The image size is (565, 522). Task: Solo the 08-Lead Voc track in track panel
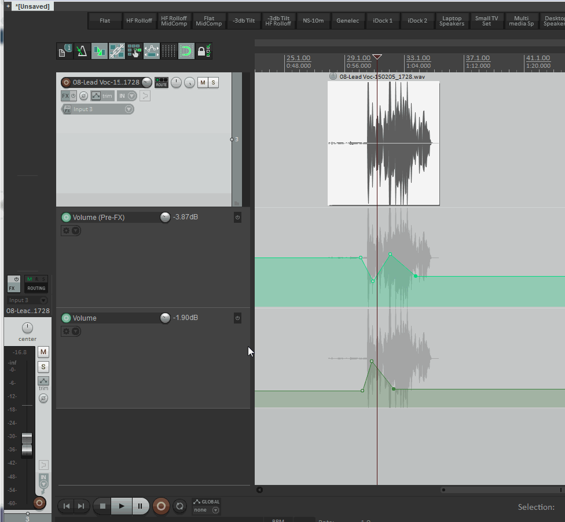214,83
